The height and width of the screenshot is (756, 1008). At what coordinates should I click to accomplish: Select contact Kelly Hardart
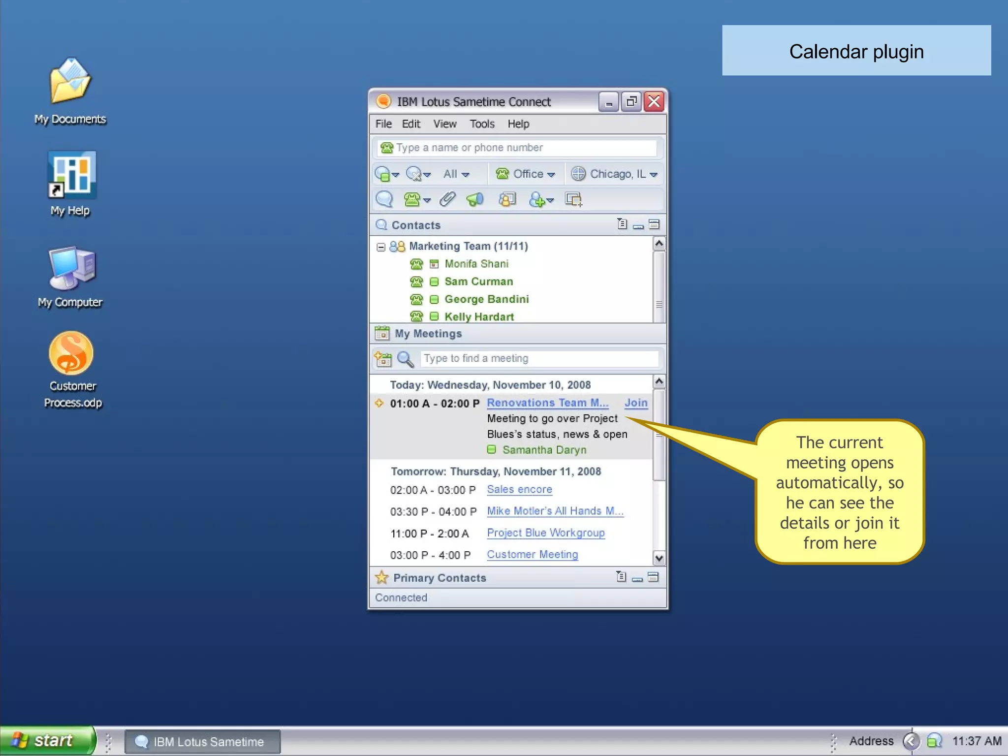point(479,317)
